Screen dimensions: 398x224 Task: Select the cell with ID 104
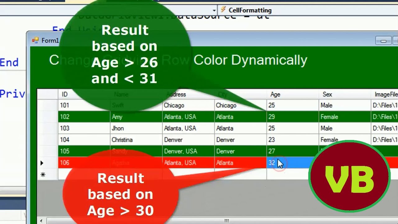(84, 140)
